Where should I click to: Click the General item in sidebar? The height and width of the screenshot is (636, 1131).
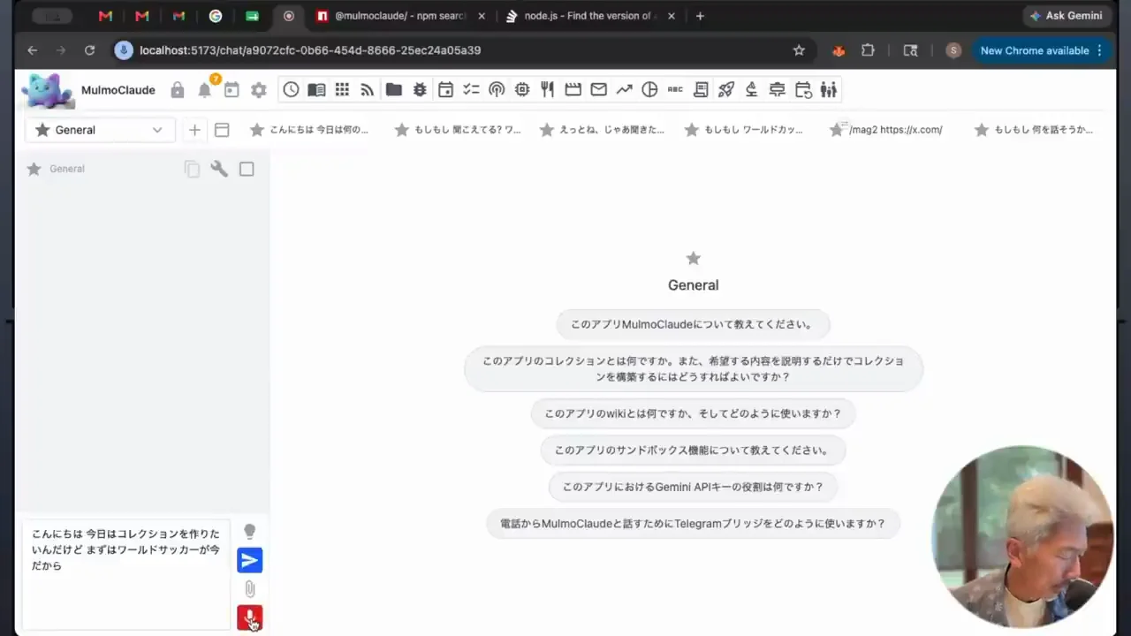(67, 169)
